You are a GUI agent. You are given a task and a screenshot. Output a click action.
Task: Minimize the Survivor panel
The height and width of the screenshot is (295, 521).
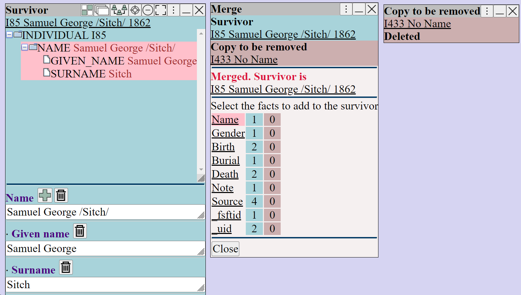[186, 10]
